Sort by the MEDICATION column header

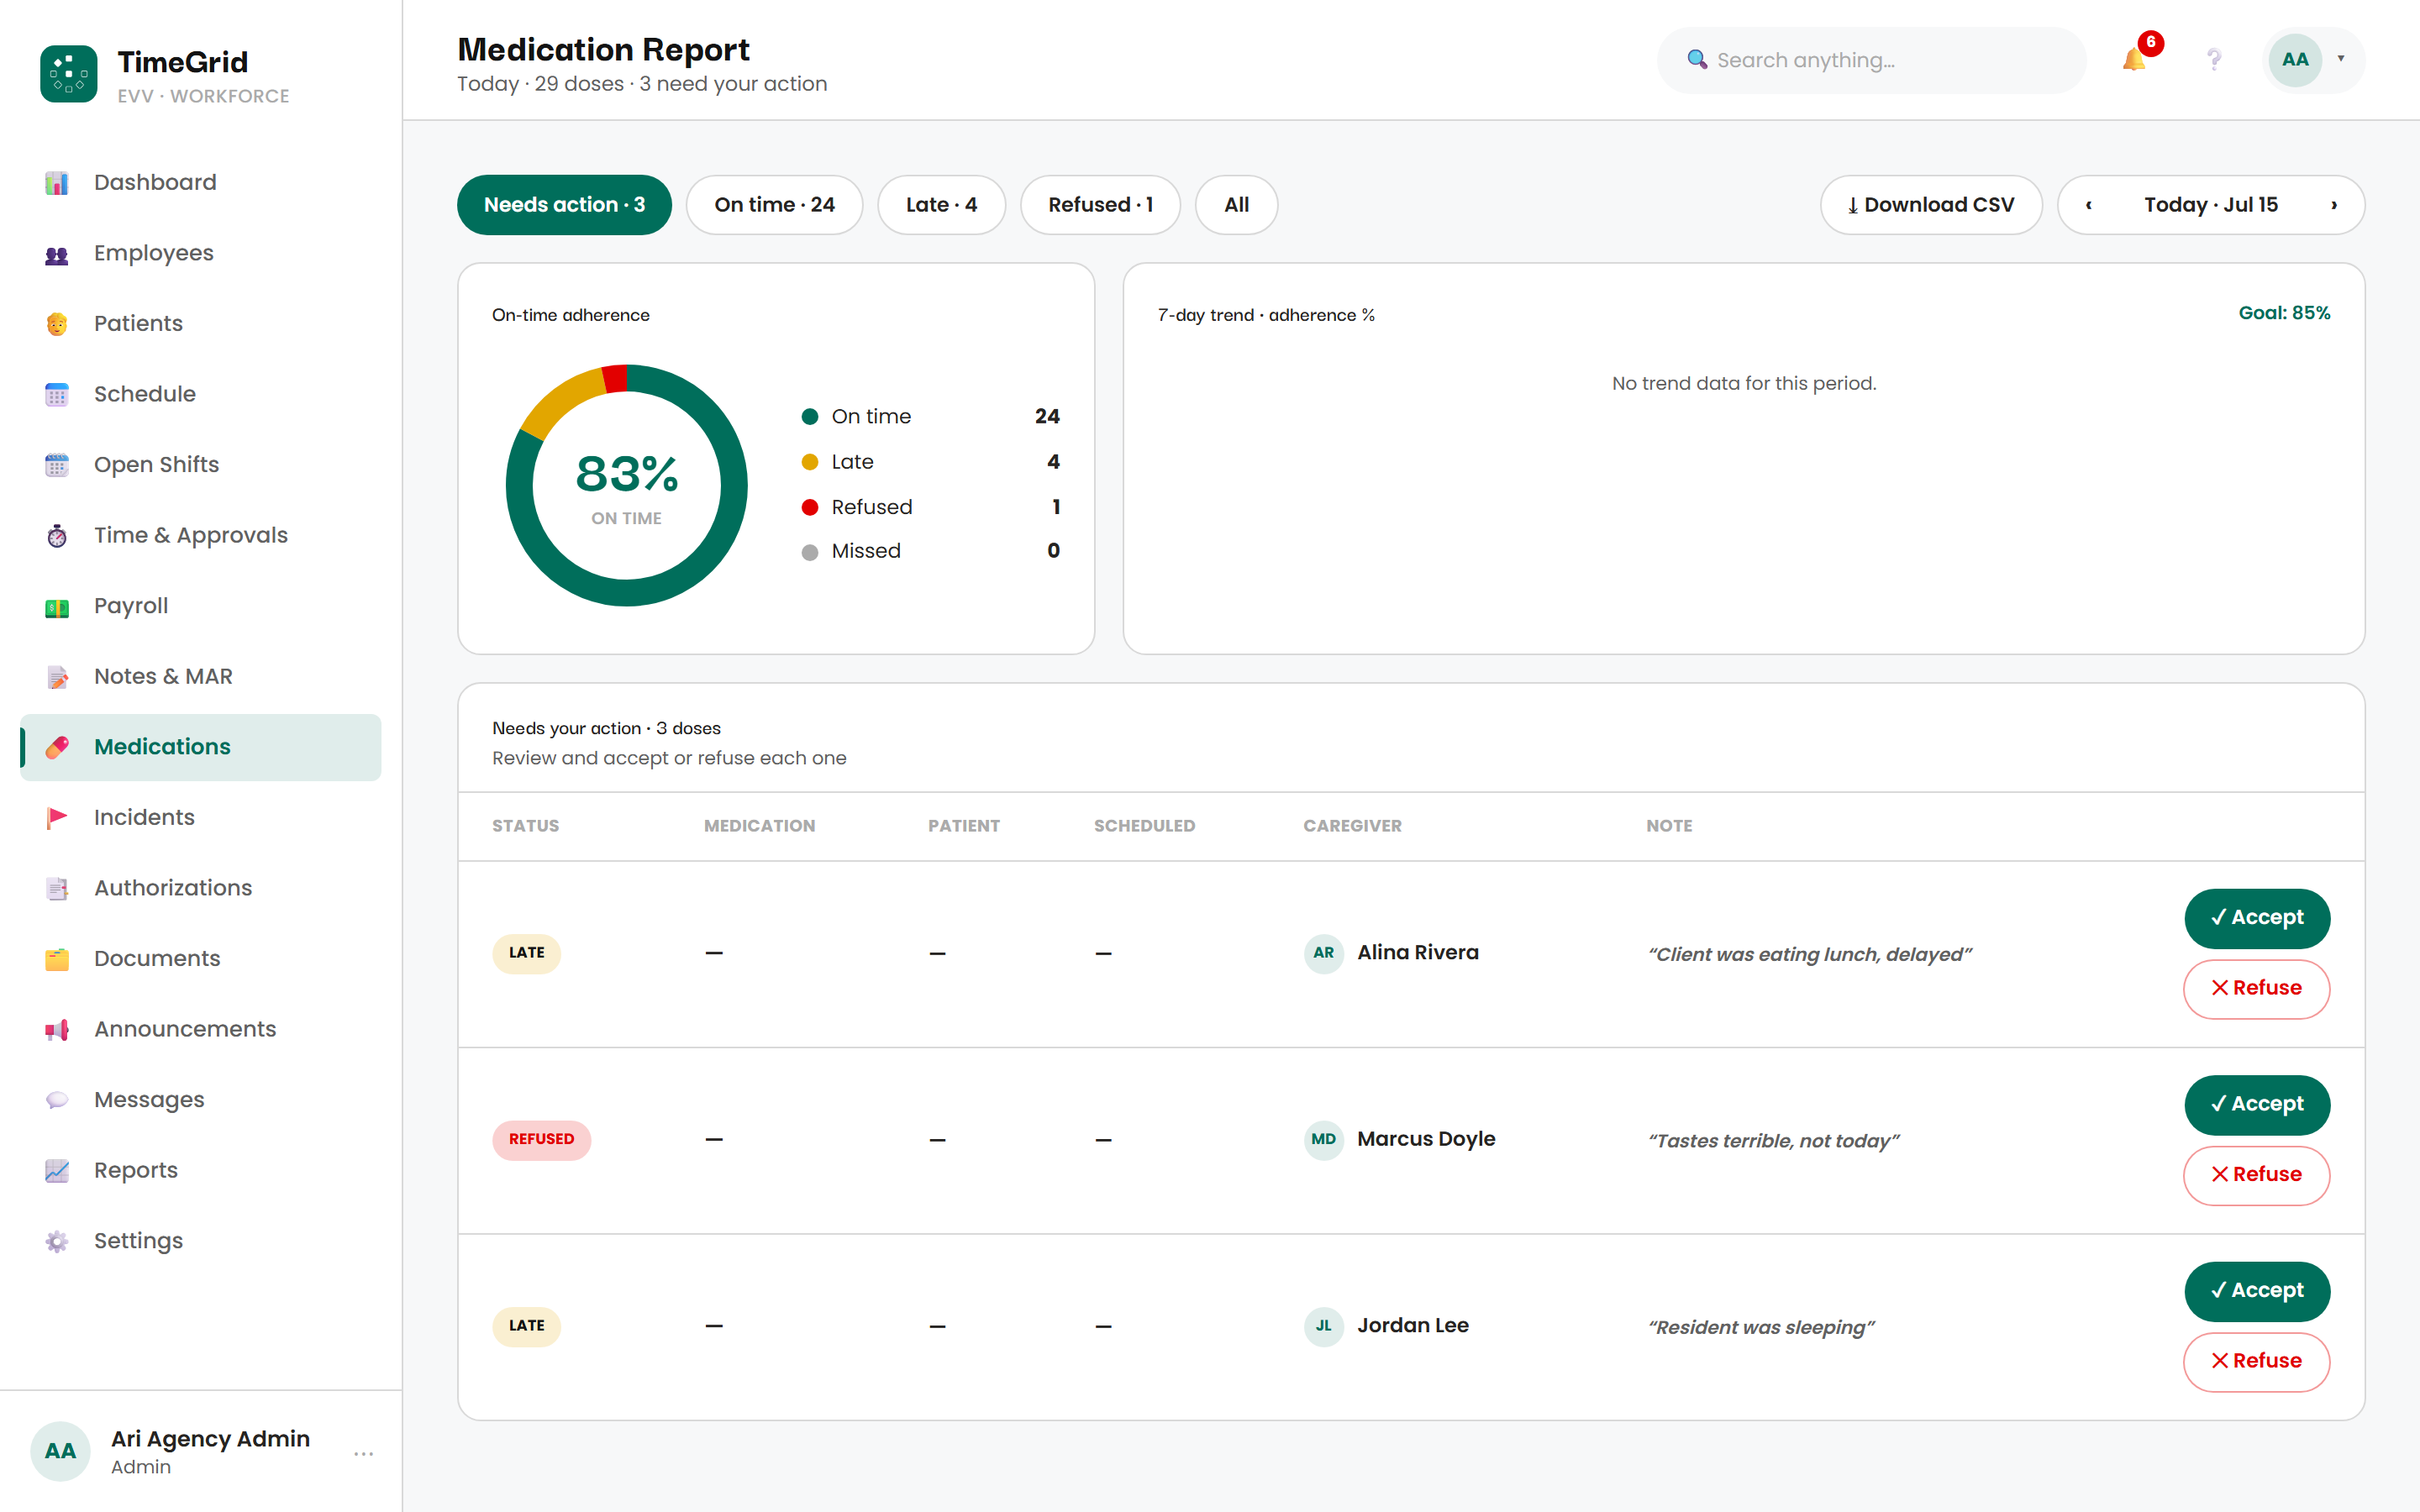pos(759,826)
